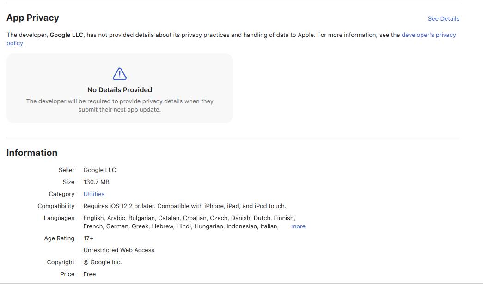
Task: Click the Languages row label
Action: click(59, 218)
